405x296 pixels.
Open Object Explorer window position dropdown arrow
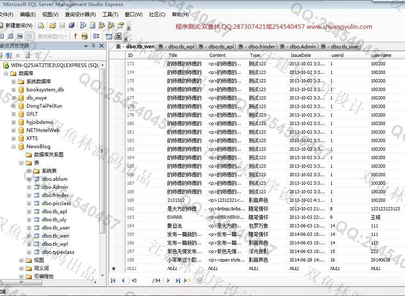[x=86, y=46]
